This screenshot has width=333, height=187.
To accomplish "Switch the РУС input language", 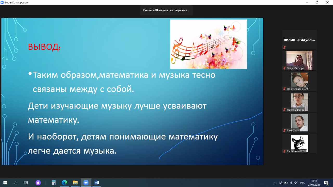I will pyautogui.click(x=303, y=183).
